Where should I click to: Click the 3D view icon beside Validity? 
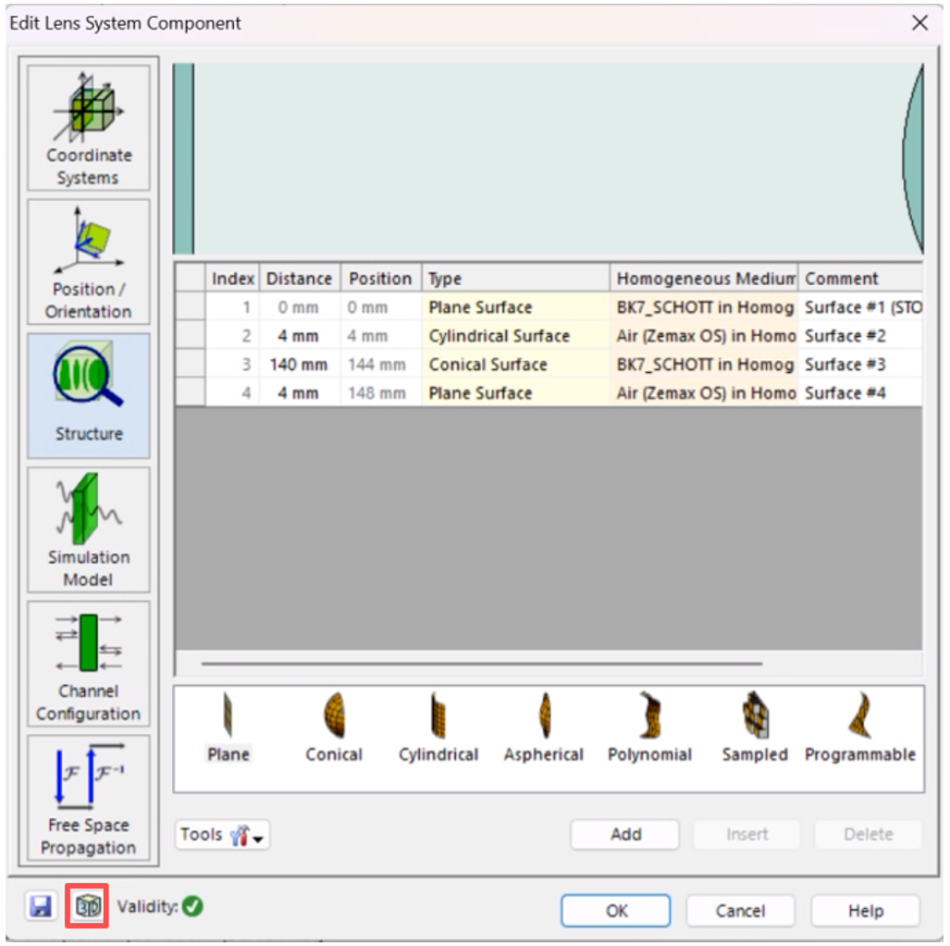pyautogui.click(x=87, y=906)
